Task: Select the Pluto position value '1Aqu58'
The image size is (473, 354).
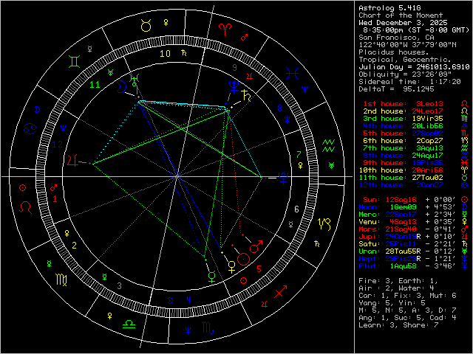Action: point(403,266)
